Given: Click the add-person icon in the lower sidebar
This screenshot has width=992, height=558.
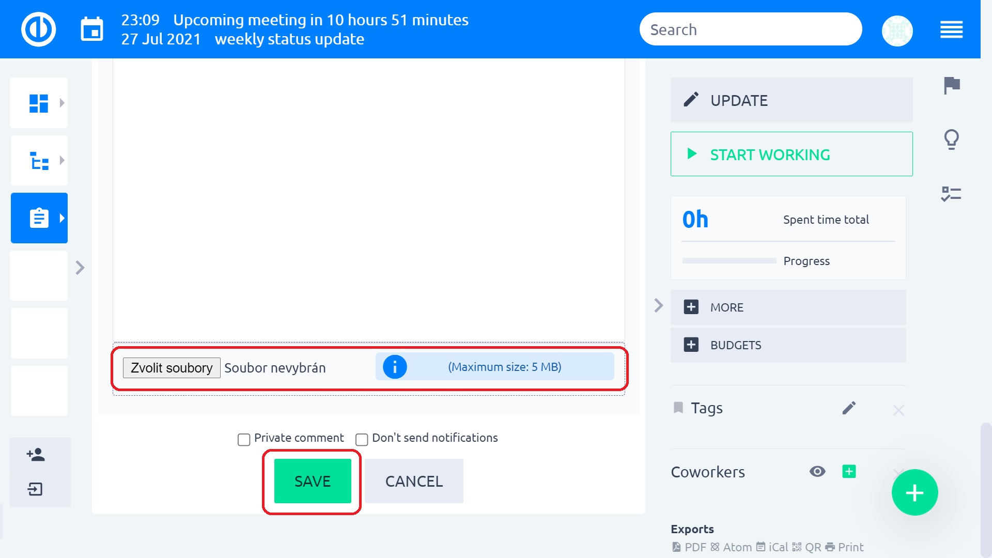Looking at the screenshot, I should click(35, 455).
